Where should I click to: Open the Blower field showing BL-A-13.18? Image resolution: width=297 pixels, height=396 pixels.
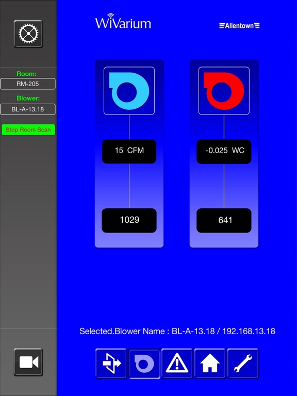click(x=28, y=109)
